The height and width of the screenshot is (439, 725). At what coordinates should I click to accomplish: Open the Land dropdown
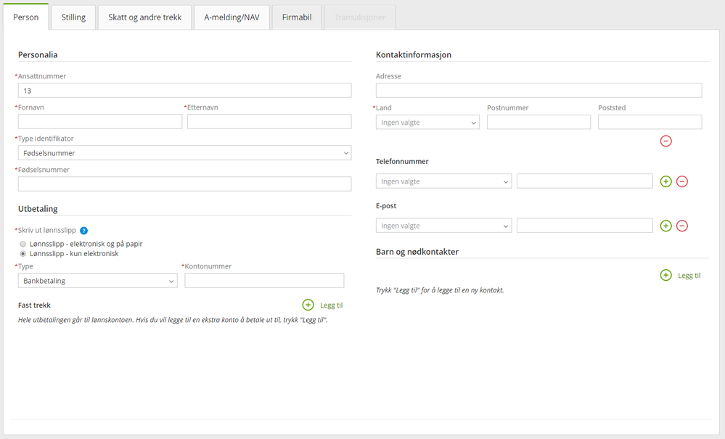pos(427,123)
